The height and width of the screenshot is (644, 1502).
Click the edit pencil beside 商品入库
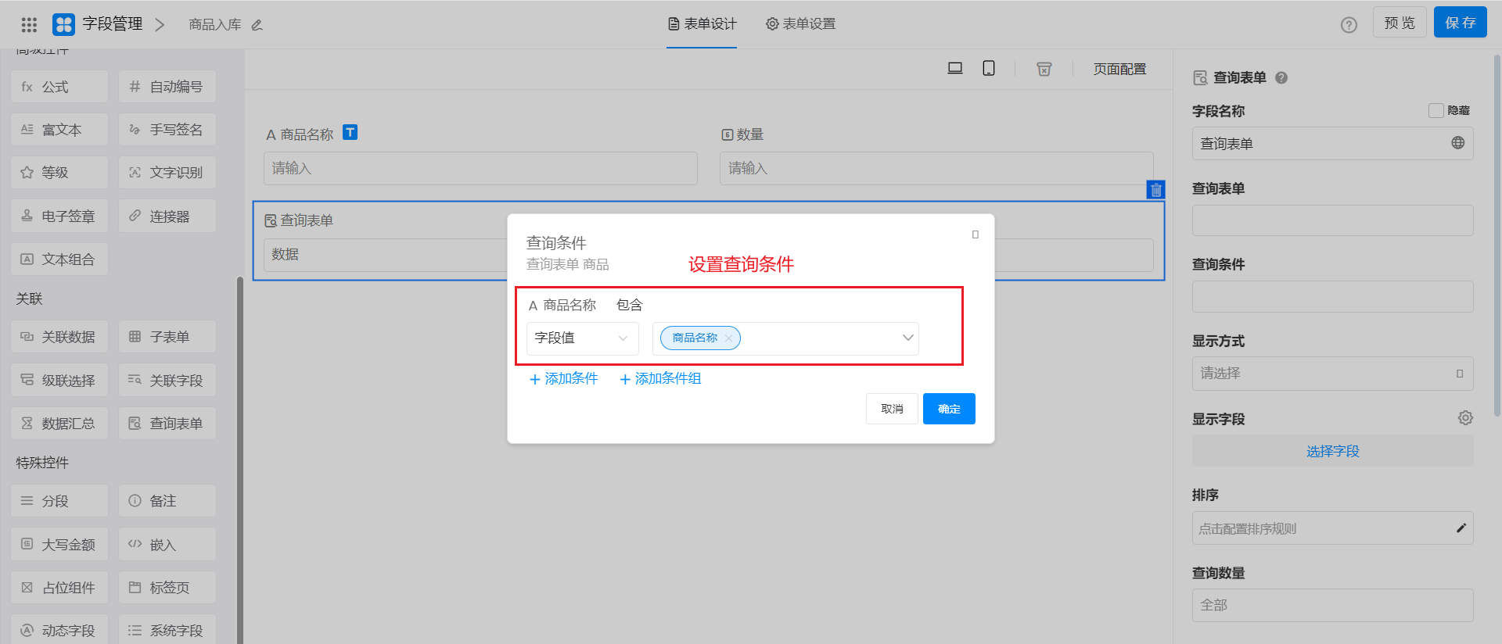[257, 25]
